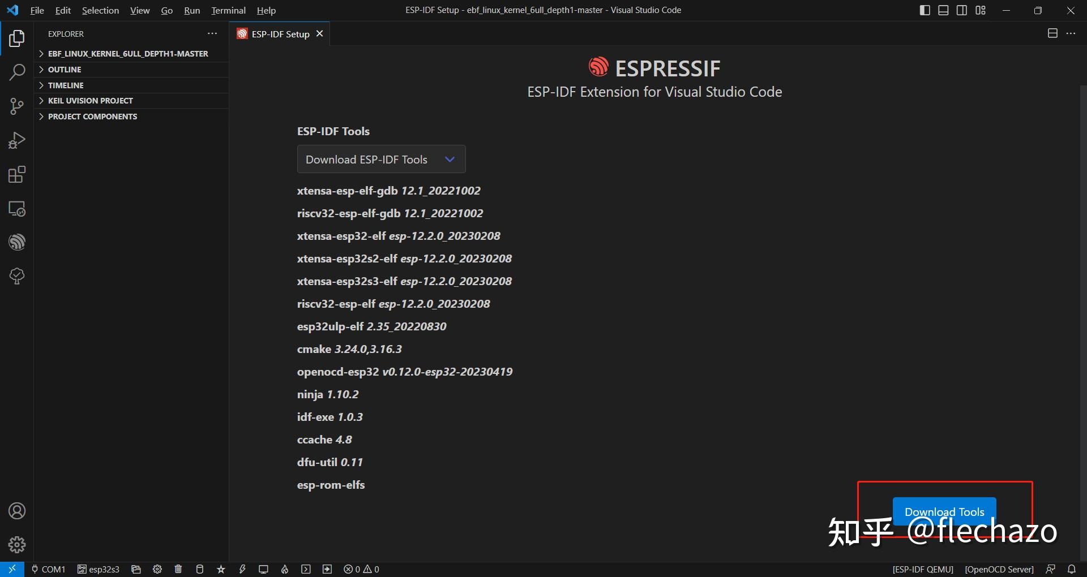Screen dimensions: 1087x577
Task: Open the Selection menu
Action: [x=100, y=10]
